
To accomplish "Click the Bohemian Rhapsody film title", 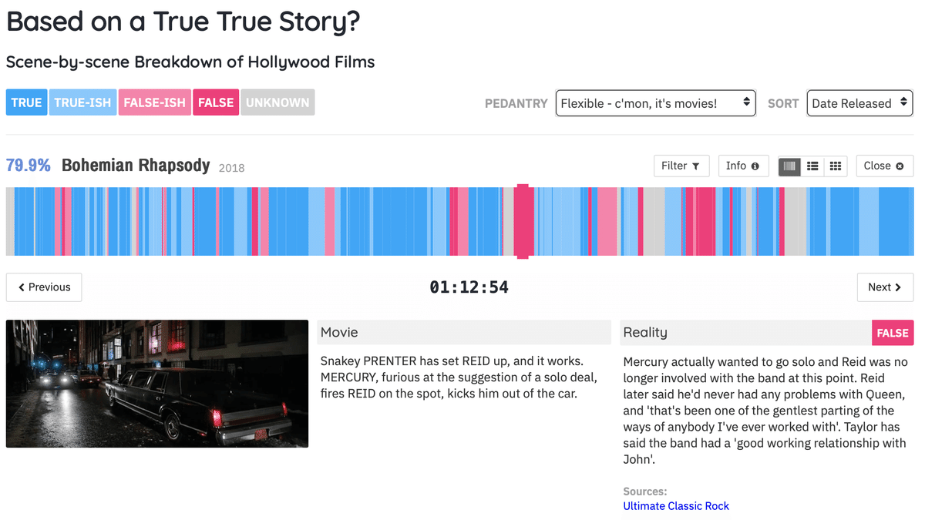I will (x=136, y=166).
